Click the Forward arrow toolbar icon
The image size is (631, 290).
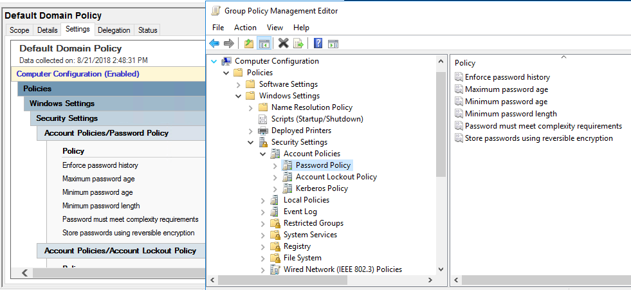point(228,43)
